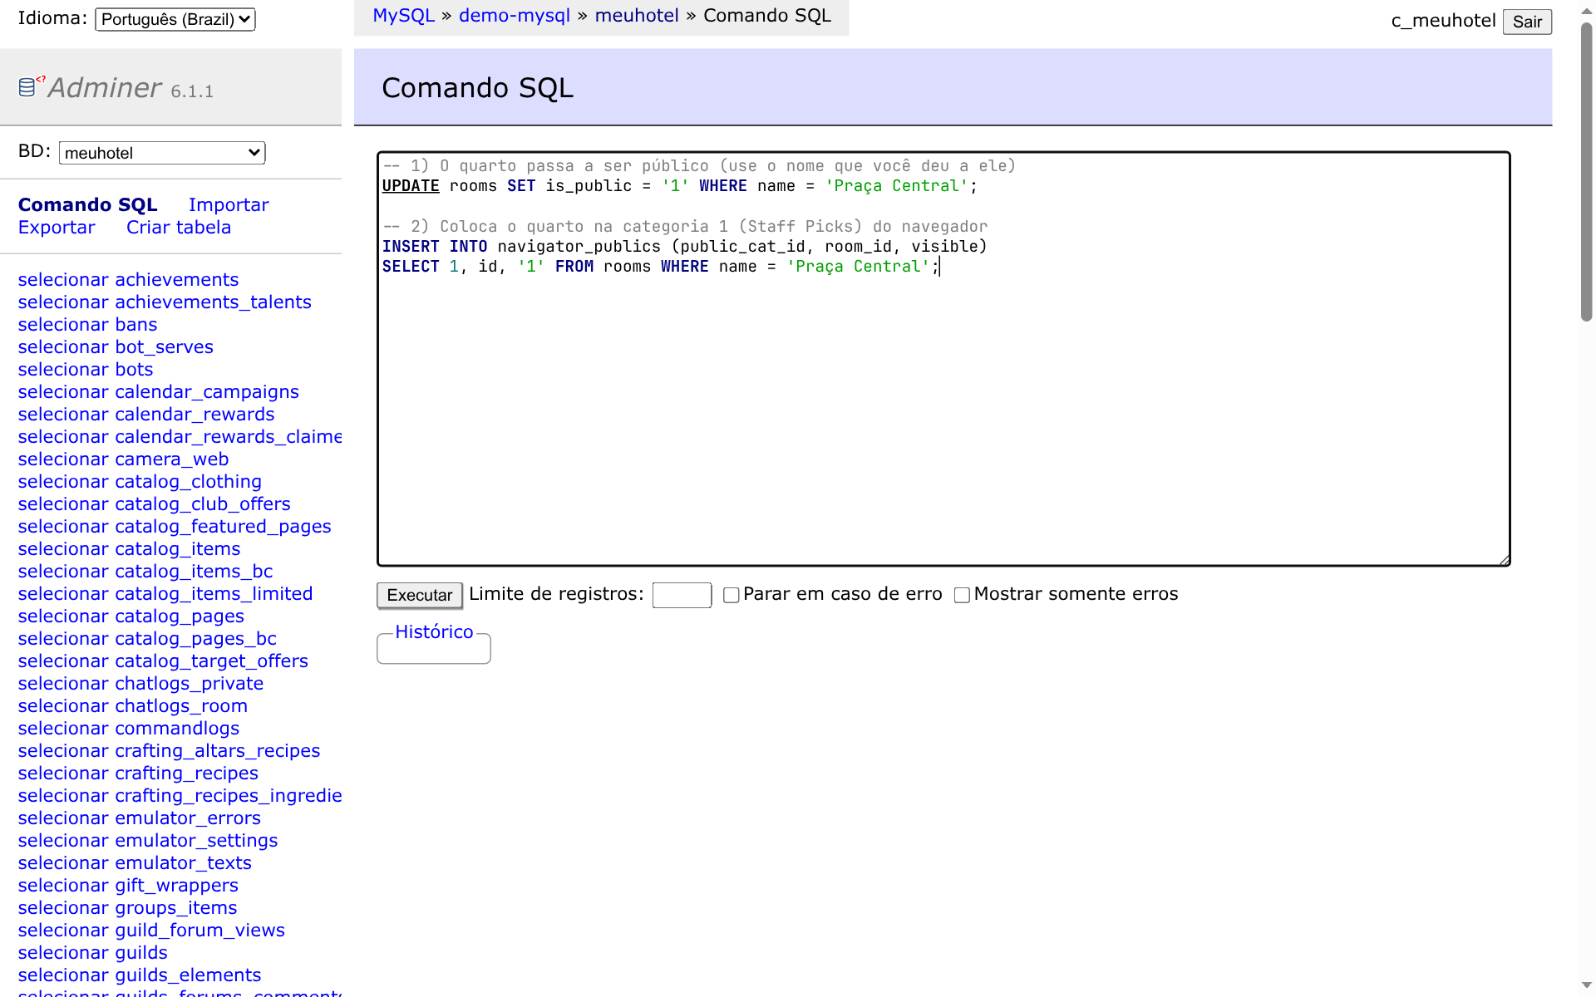Open selecionar catalog_clothing table
The image size is (1596, 997).
[x=140, y=482]
